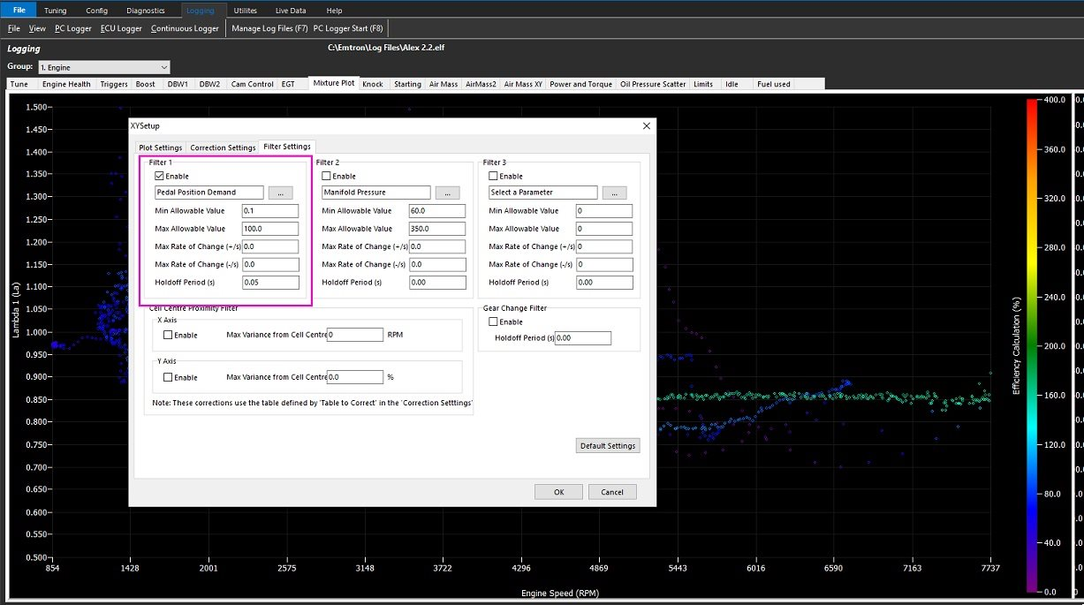Enable X Axis cell centre proximity filter

168,336
